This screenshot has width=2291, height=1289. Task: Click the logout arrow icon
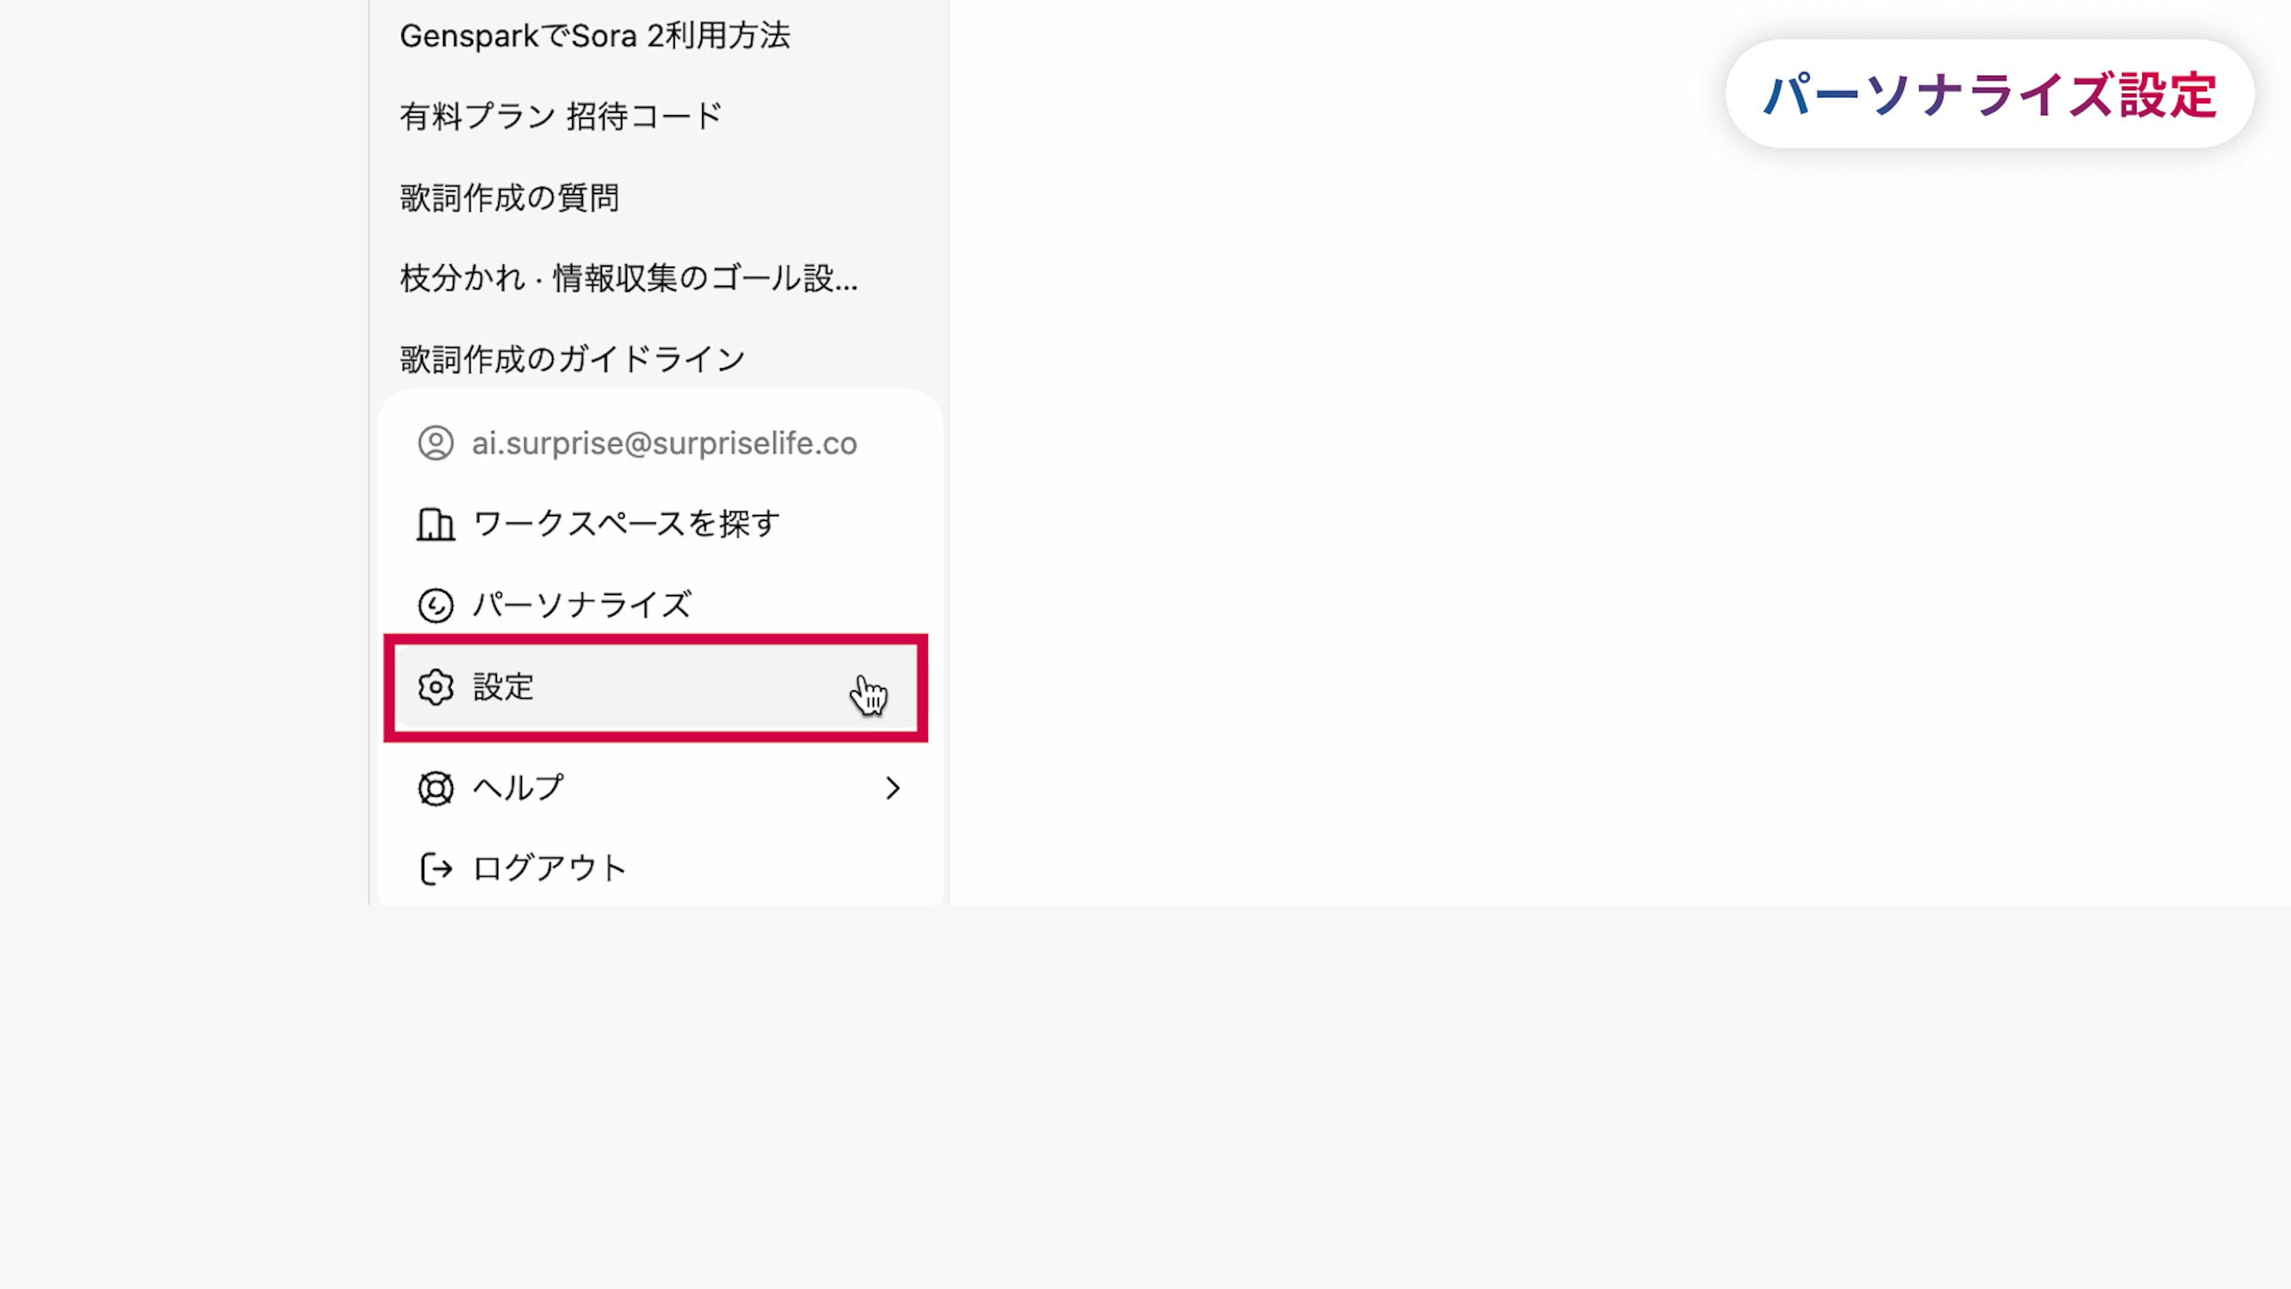pos(436,868)
